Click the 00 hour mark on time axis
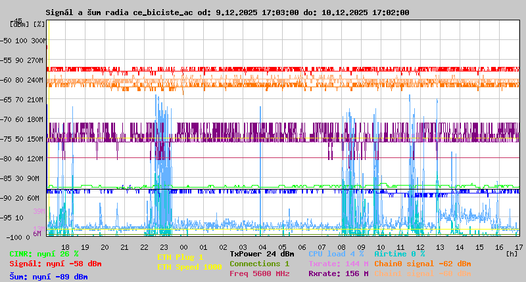Screen dimensions: 526x282 183,247
